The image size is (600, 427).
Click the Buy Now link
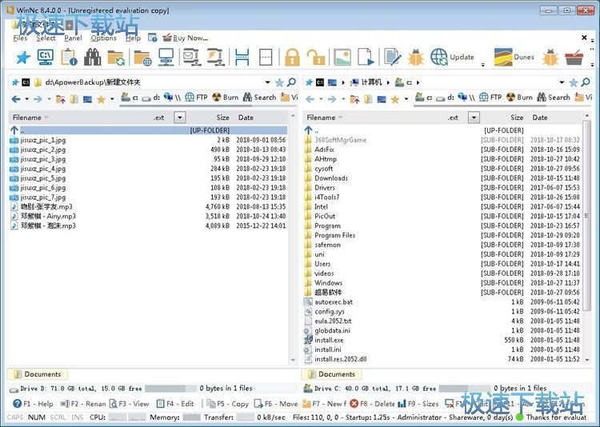[x=190, y=38]
